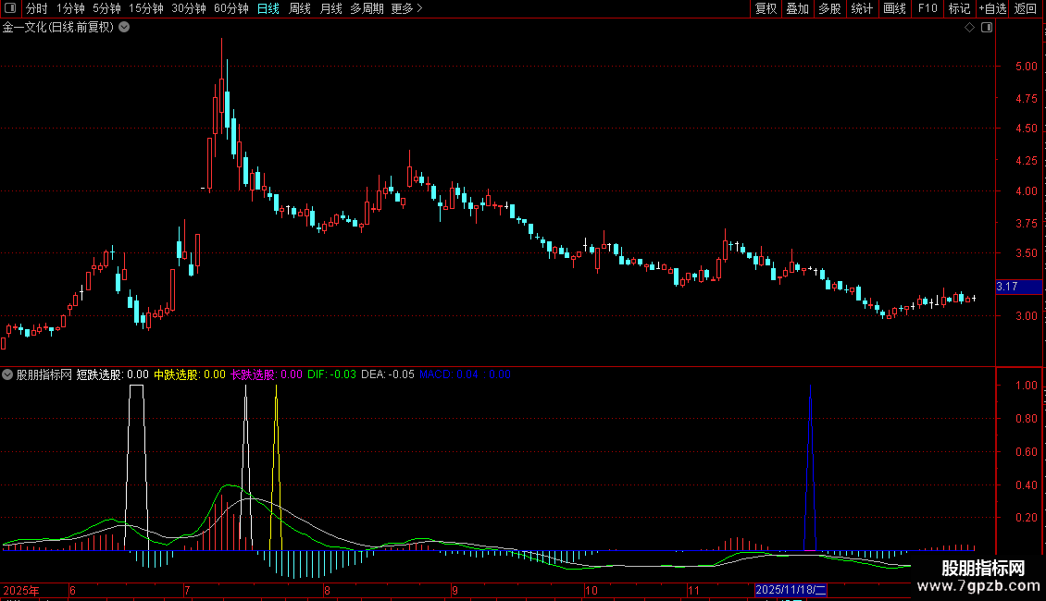
Task: Click the DIF: -0.03 readout
Action: click(331, 374)
